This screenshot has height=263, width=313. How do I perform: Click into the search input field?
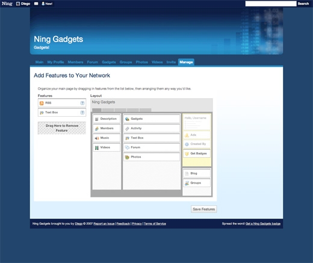[271, 4]
